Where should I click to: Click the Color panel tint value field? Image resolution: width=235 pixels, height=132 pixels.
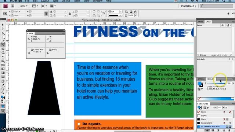pyautogui.click(x=229, y=83)
